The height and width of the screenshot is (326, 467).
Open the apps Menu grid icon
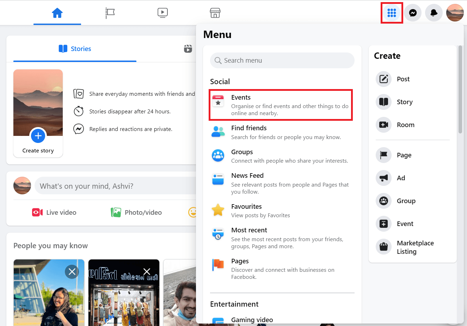coord(392,13)
